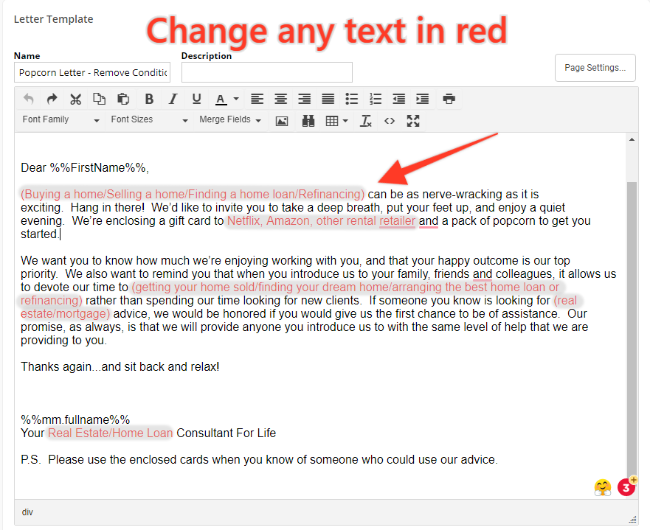View HTML source code
This screenshot has height=530, width=650.
390,121
